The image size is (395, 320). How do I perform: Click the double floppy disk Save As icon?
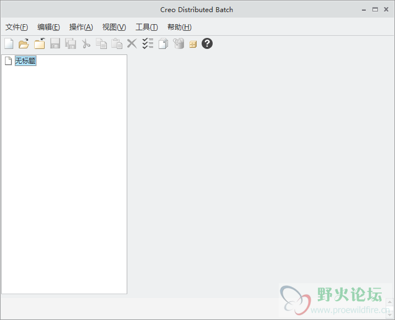tap(71, 43)
